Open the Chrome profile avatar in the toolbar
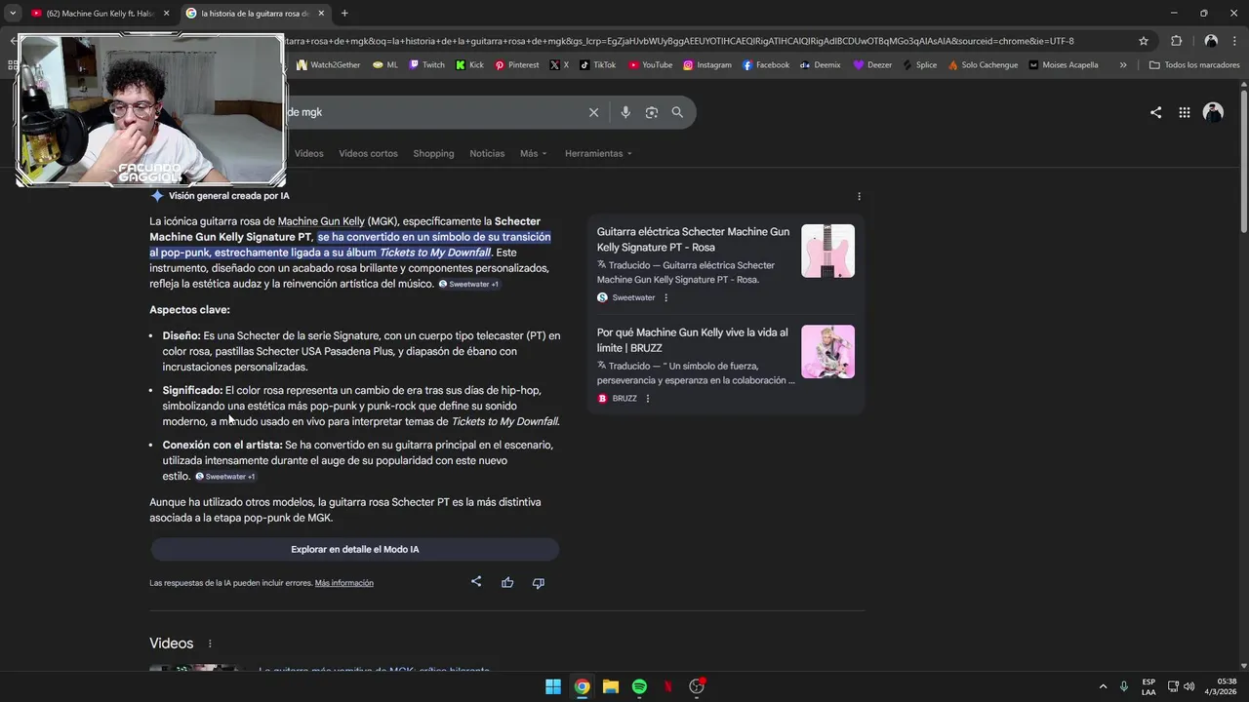Image resolution: width=1249 pixels, height=702 pixels. [1211, 41]
